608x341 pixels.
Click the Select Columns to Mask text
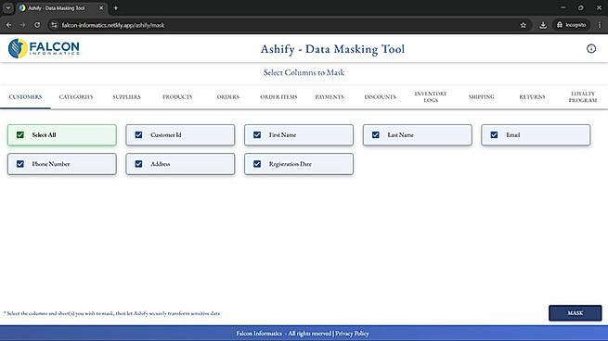304,72
